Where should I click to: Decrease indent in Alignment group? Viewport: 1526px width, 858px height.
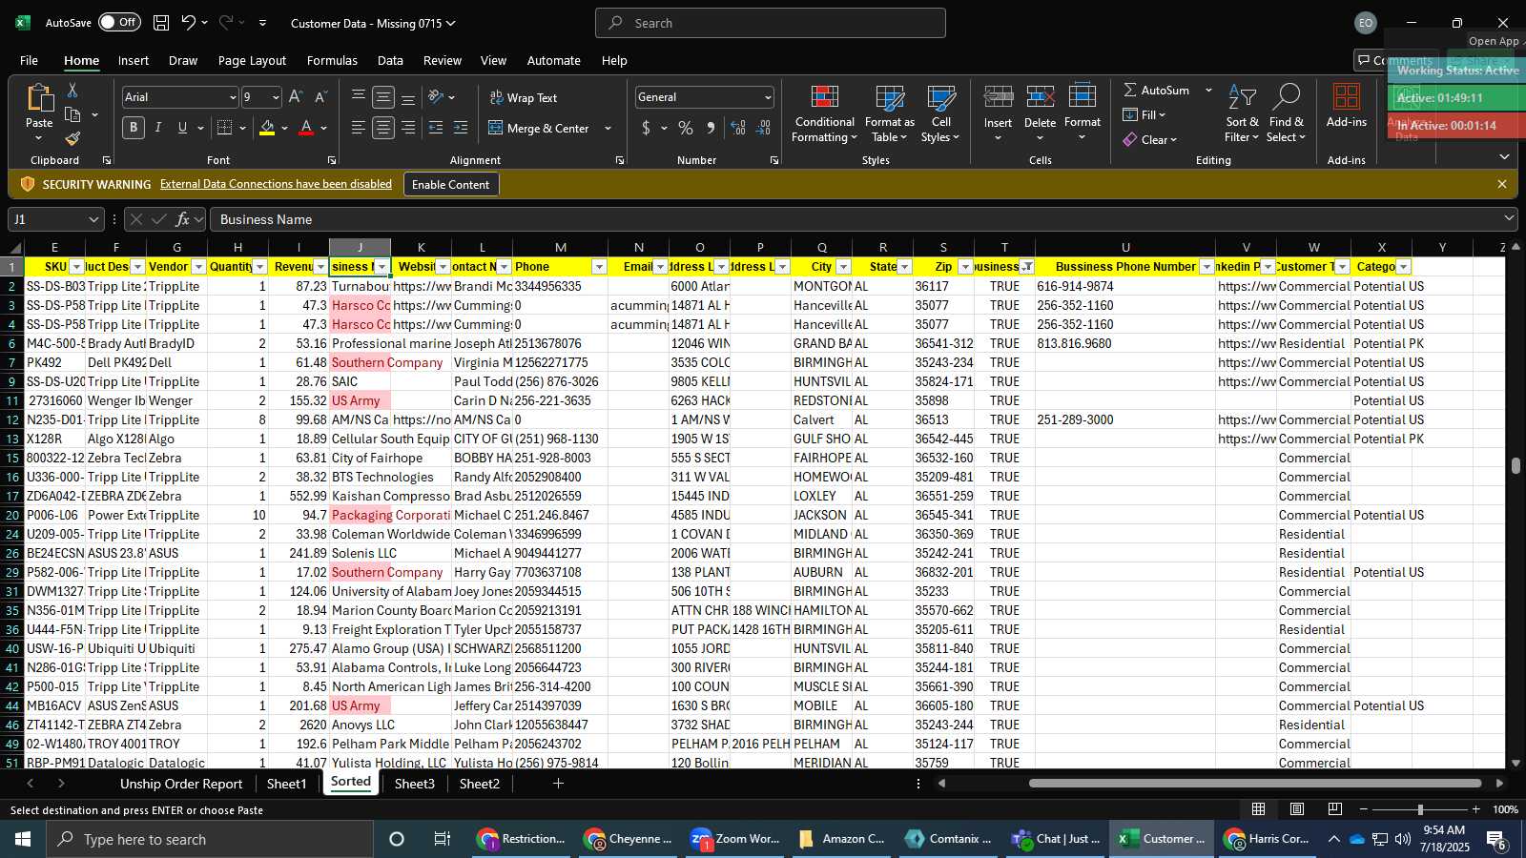point(436,128)
